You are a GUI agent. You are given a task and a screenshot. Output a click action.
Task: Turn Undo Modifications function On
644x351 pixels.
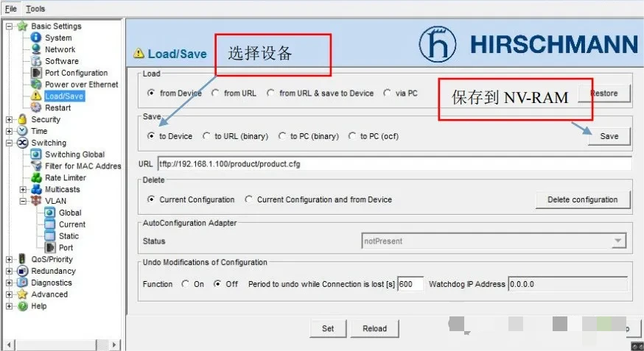(x=186, y=284)
